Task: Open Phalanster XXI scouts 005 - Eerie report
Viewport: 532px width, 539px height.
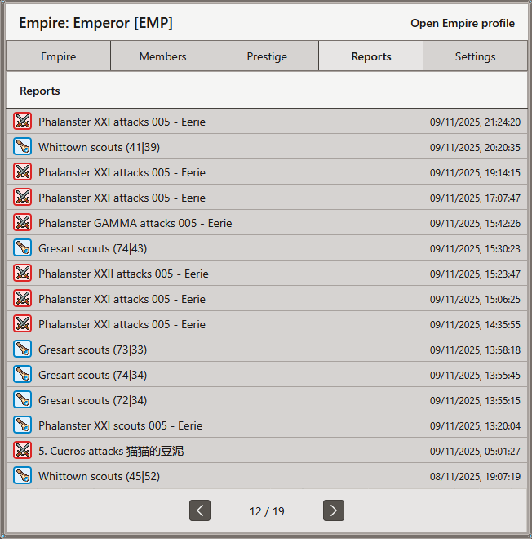Action: 267,425
